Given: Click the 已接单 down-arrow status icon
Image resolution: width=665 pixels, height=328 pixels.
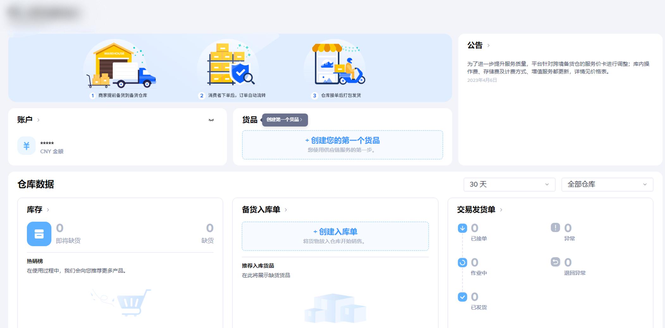Looking at the screenshot, I should point(462,228).
